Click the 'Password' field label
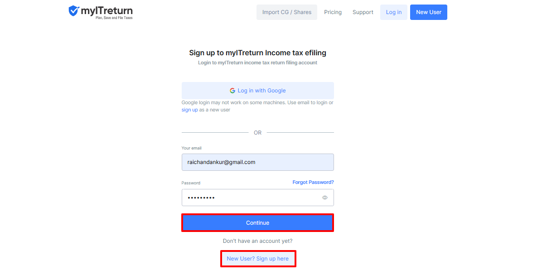The height and width of the screenshot is (275, 542). point(191,183)
